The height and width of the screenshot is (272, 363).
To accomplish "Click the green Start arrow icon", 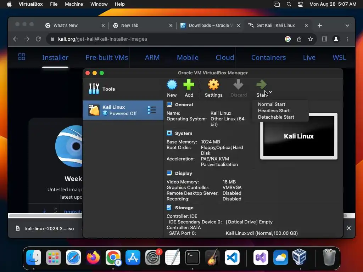I will (x=261, y=84).
